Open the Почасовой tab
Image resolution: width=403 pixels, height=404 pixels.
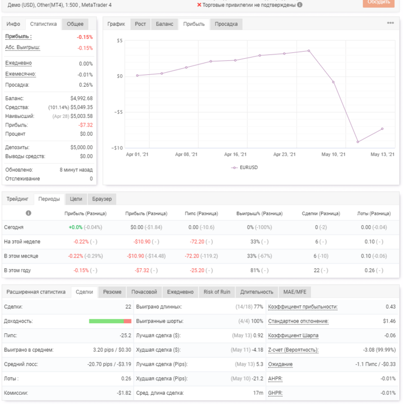click(144, 292)
